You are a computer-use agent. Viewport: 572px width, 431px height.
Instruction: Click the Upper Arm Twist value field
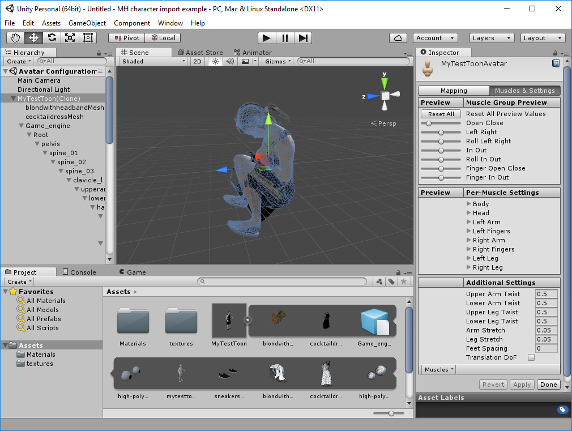click(546, 294)
